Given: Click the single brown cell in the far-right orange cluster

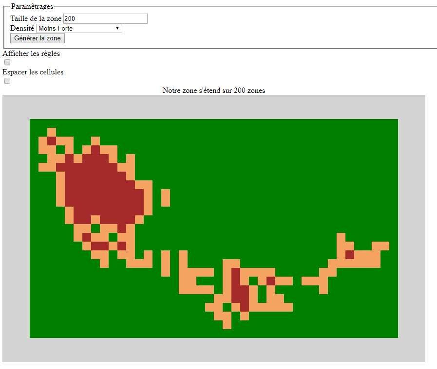Looking at the screenshot, I should (350, 255).
